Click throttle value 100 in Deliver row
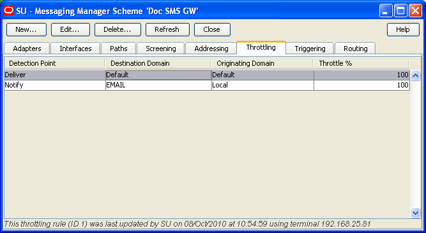426x233 pixels. 361,75
